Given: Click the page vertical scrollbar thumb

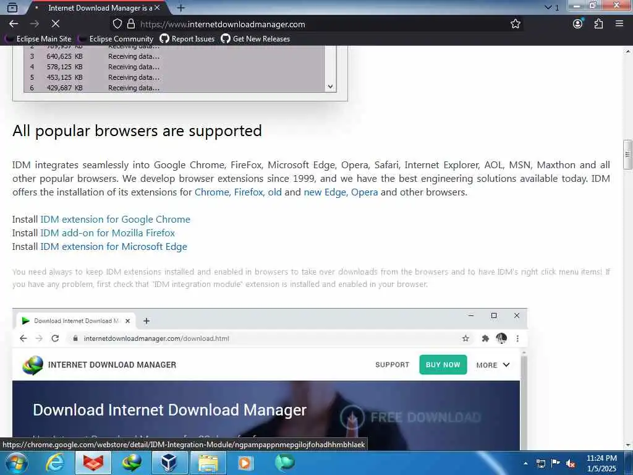Looking at the screenshot, I should (628, 155).
